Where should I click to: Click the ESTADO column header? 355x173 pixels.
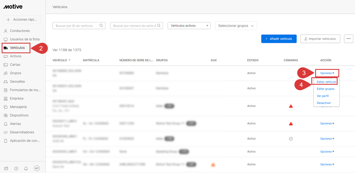[x=253, y=60]
